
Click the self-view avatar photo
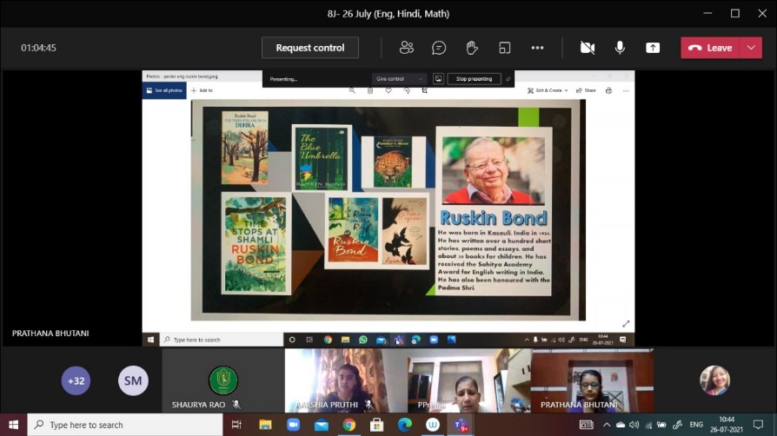(x=714, y=380)
